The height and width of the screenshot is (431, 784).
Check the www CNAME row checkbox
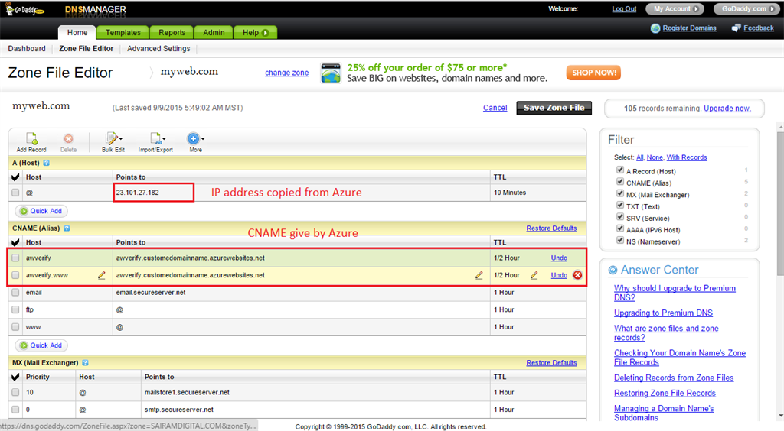click(15, 327)
